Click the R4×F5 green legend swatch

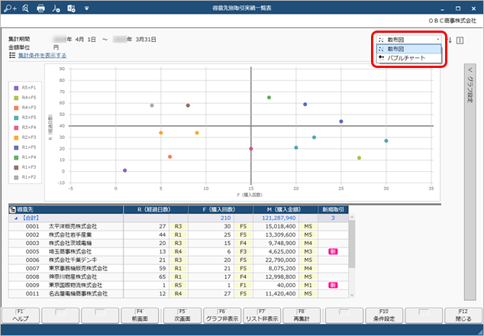16,98
